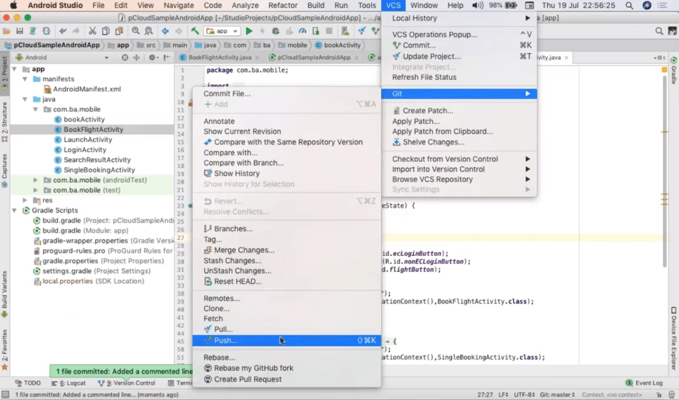Screen dimensions: 679x400
Task: Open the Logcat tool window
Action: click(x=68, y=383)
